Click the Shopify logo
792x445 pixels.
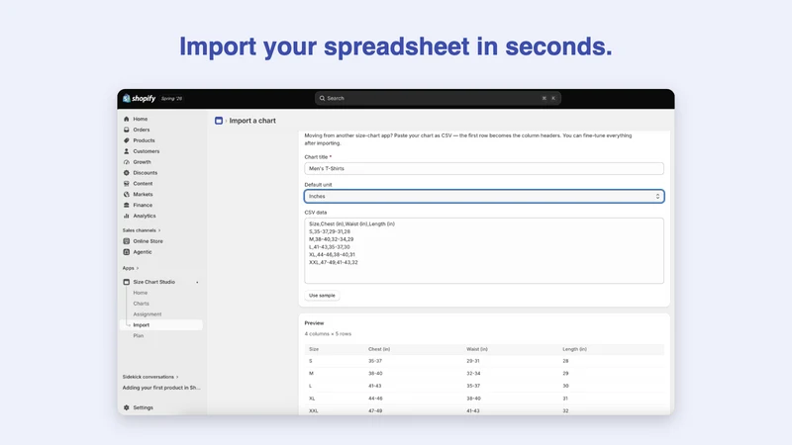click(x=139, y=98)
